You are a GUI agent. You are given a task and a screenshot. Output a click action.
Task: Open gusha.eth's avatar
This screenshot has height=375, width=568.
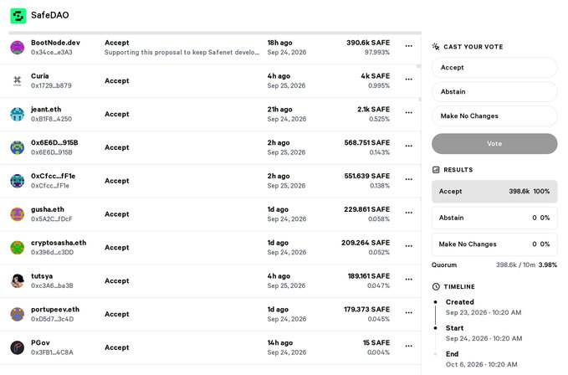click(17, 214)
